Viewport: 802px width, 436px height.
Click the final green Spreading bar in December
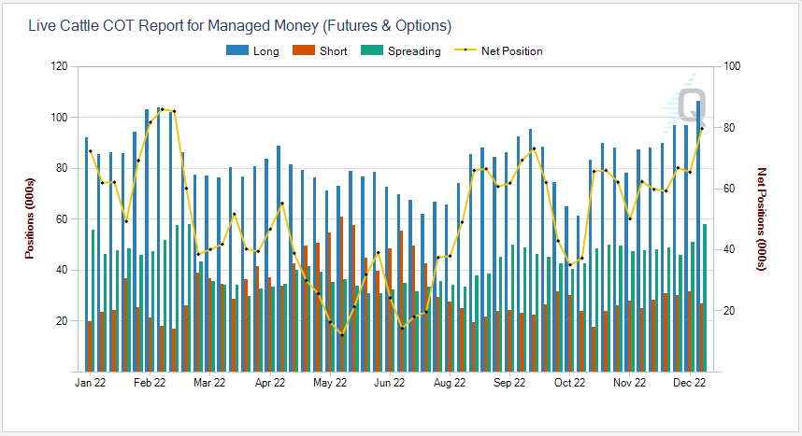[x=705, y=298]
